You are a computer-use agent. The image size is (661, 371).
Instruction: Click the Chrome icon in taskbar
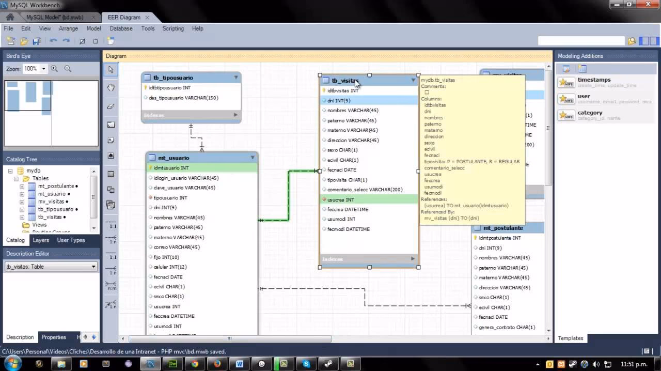(x=195, y=364)
